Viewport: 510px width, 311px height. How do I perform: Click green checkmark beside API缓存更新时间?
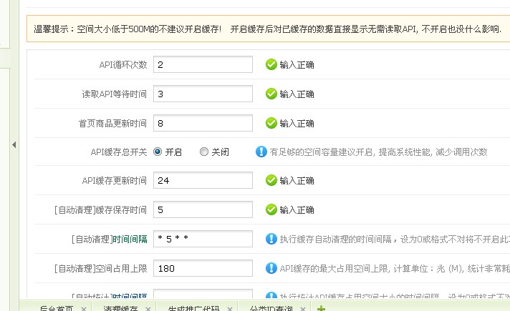click(x=271, y=181)
